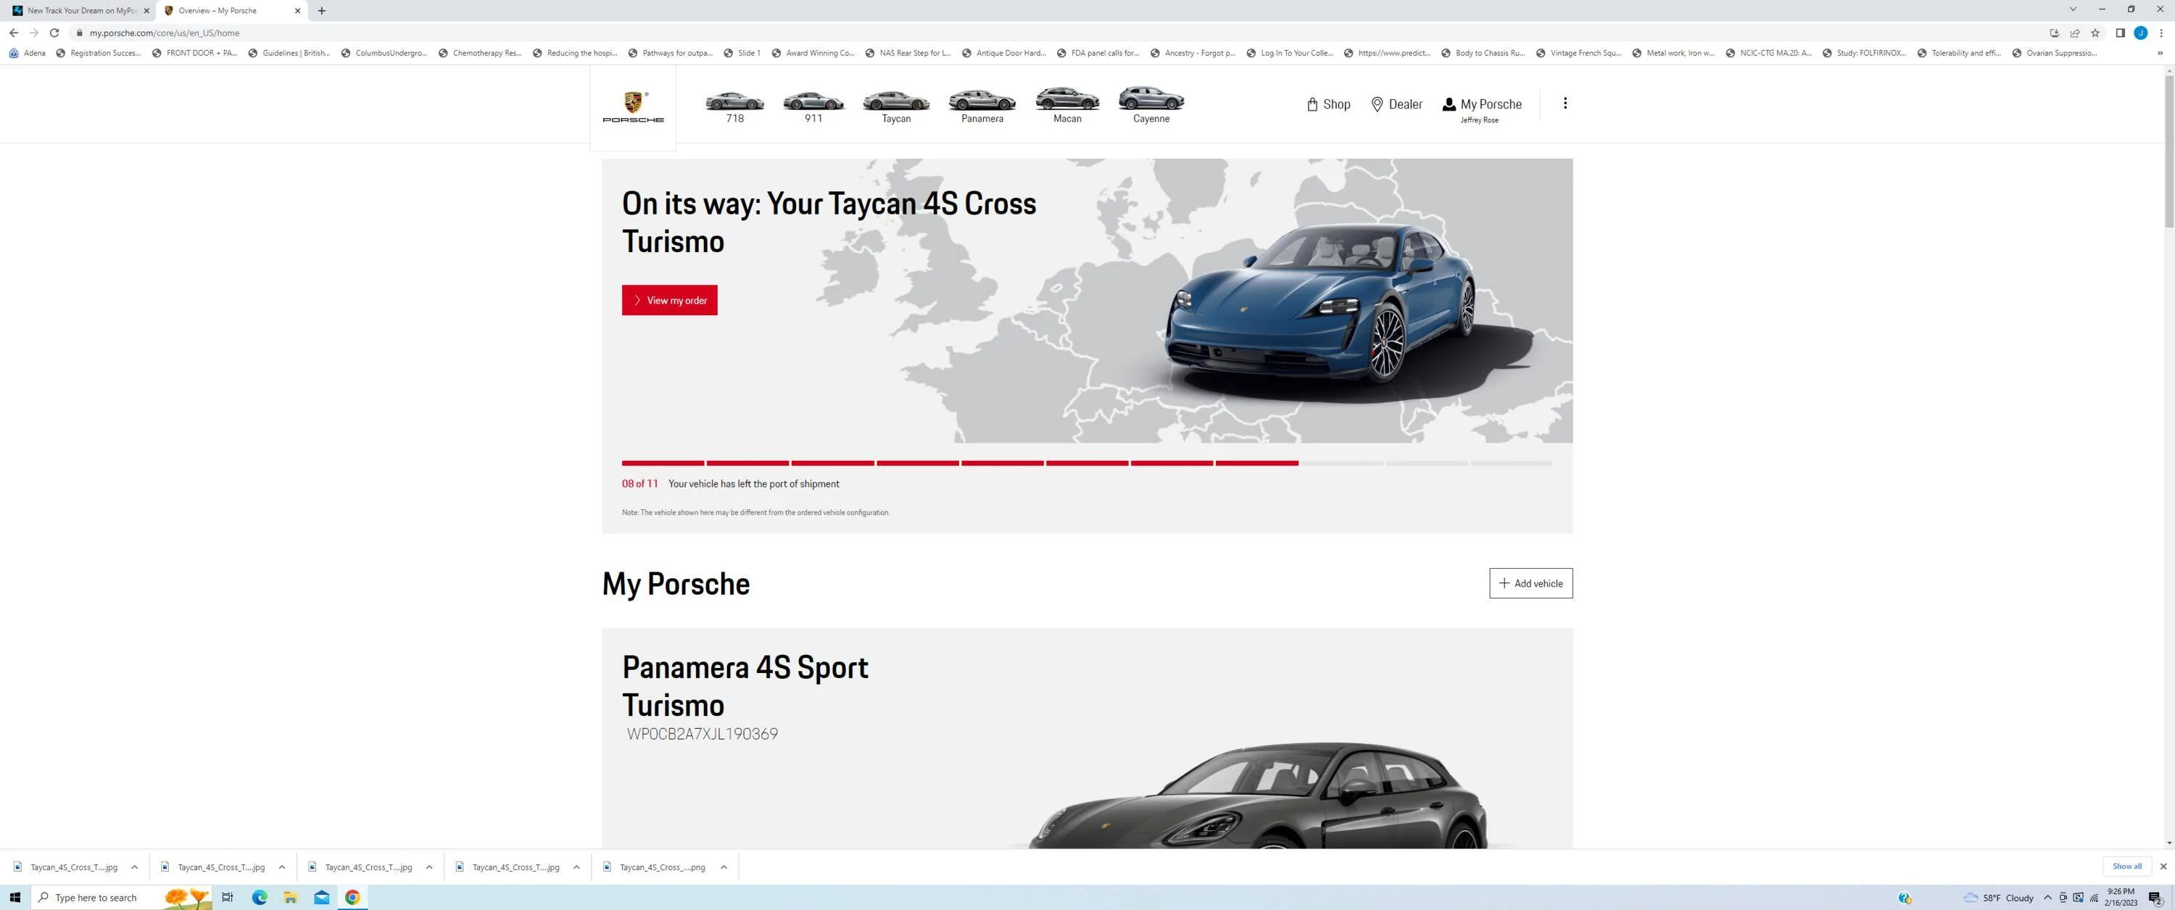Open the three-dot more options menu
Viewport: 2175px width, 910px height.
pos(1565,103)
